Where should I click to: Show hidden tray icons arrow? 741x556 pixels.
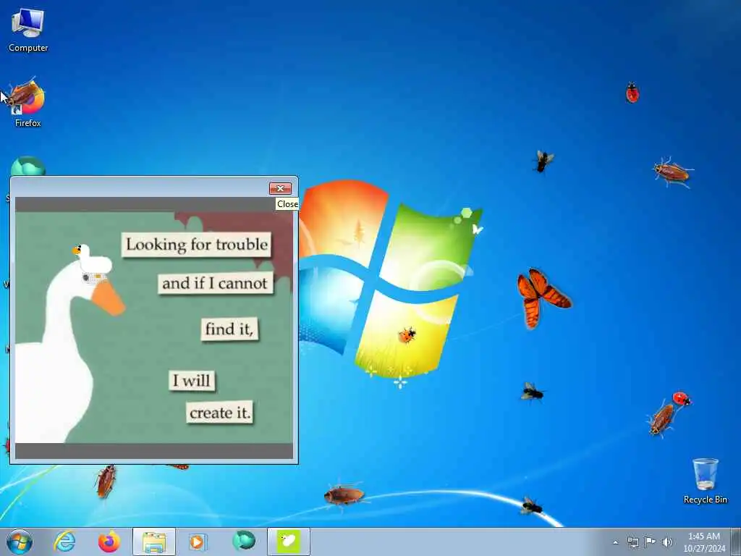615,542
